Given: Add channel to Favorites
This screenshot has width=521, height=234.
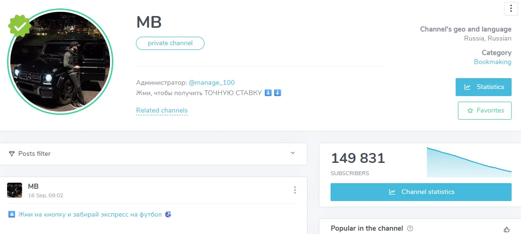Looking at the screenshot, I should pyautogui.click(x=484, y=111).
